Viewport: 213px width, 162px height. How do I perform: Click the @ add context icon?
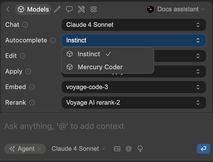click(x=129, y=149)
